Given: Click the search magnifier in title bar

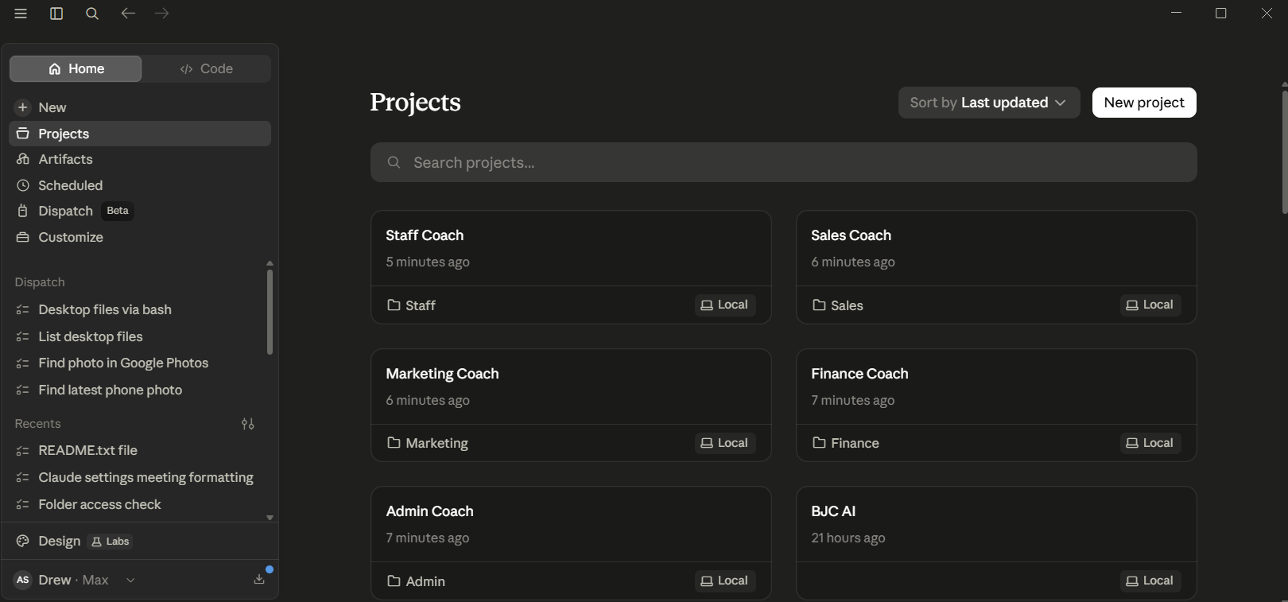Looking at the screenshot, I should (x=92, y=14).
